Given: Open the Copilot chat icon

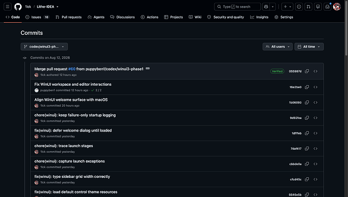Looking at the screenshot, I should (x=266, y=7).
